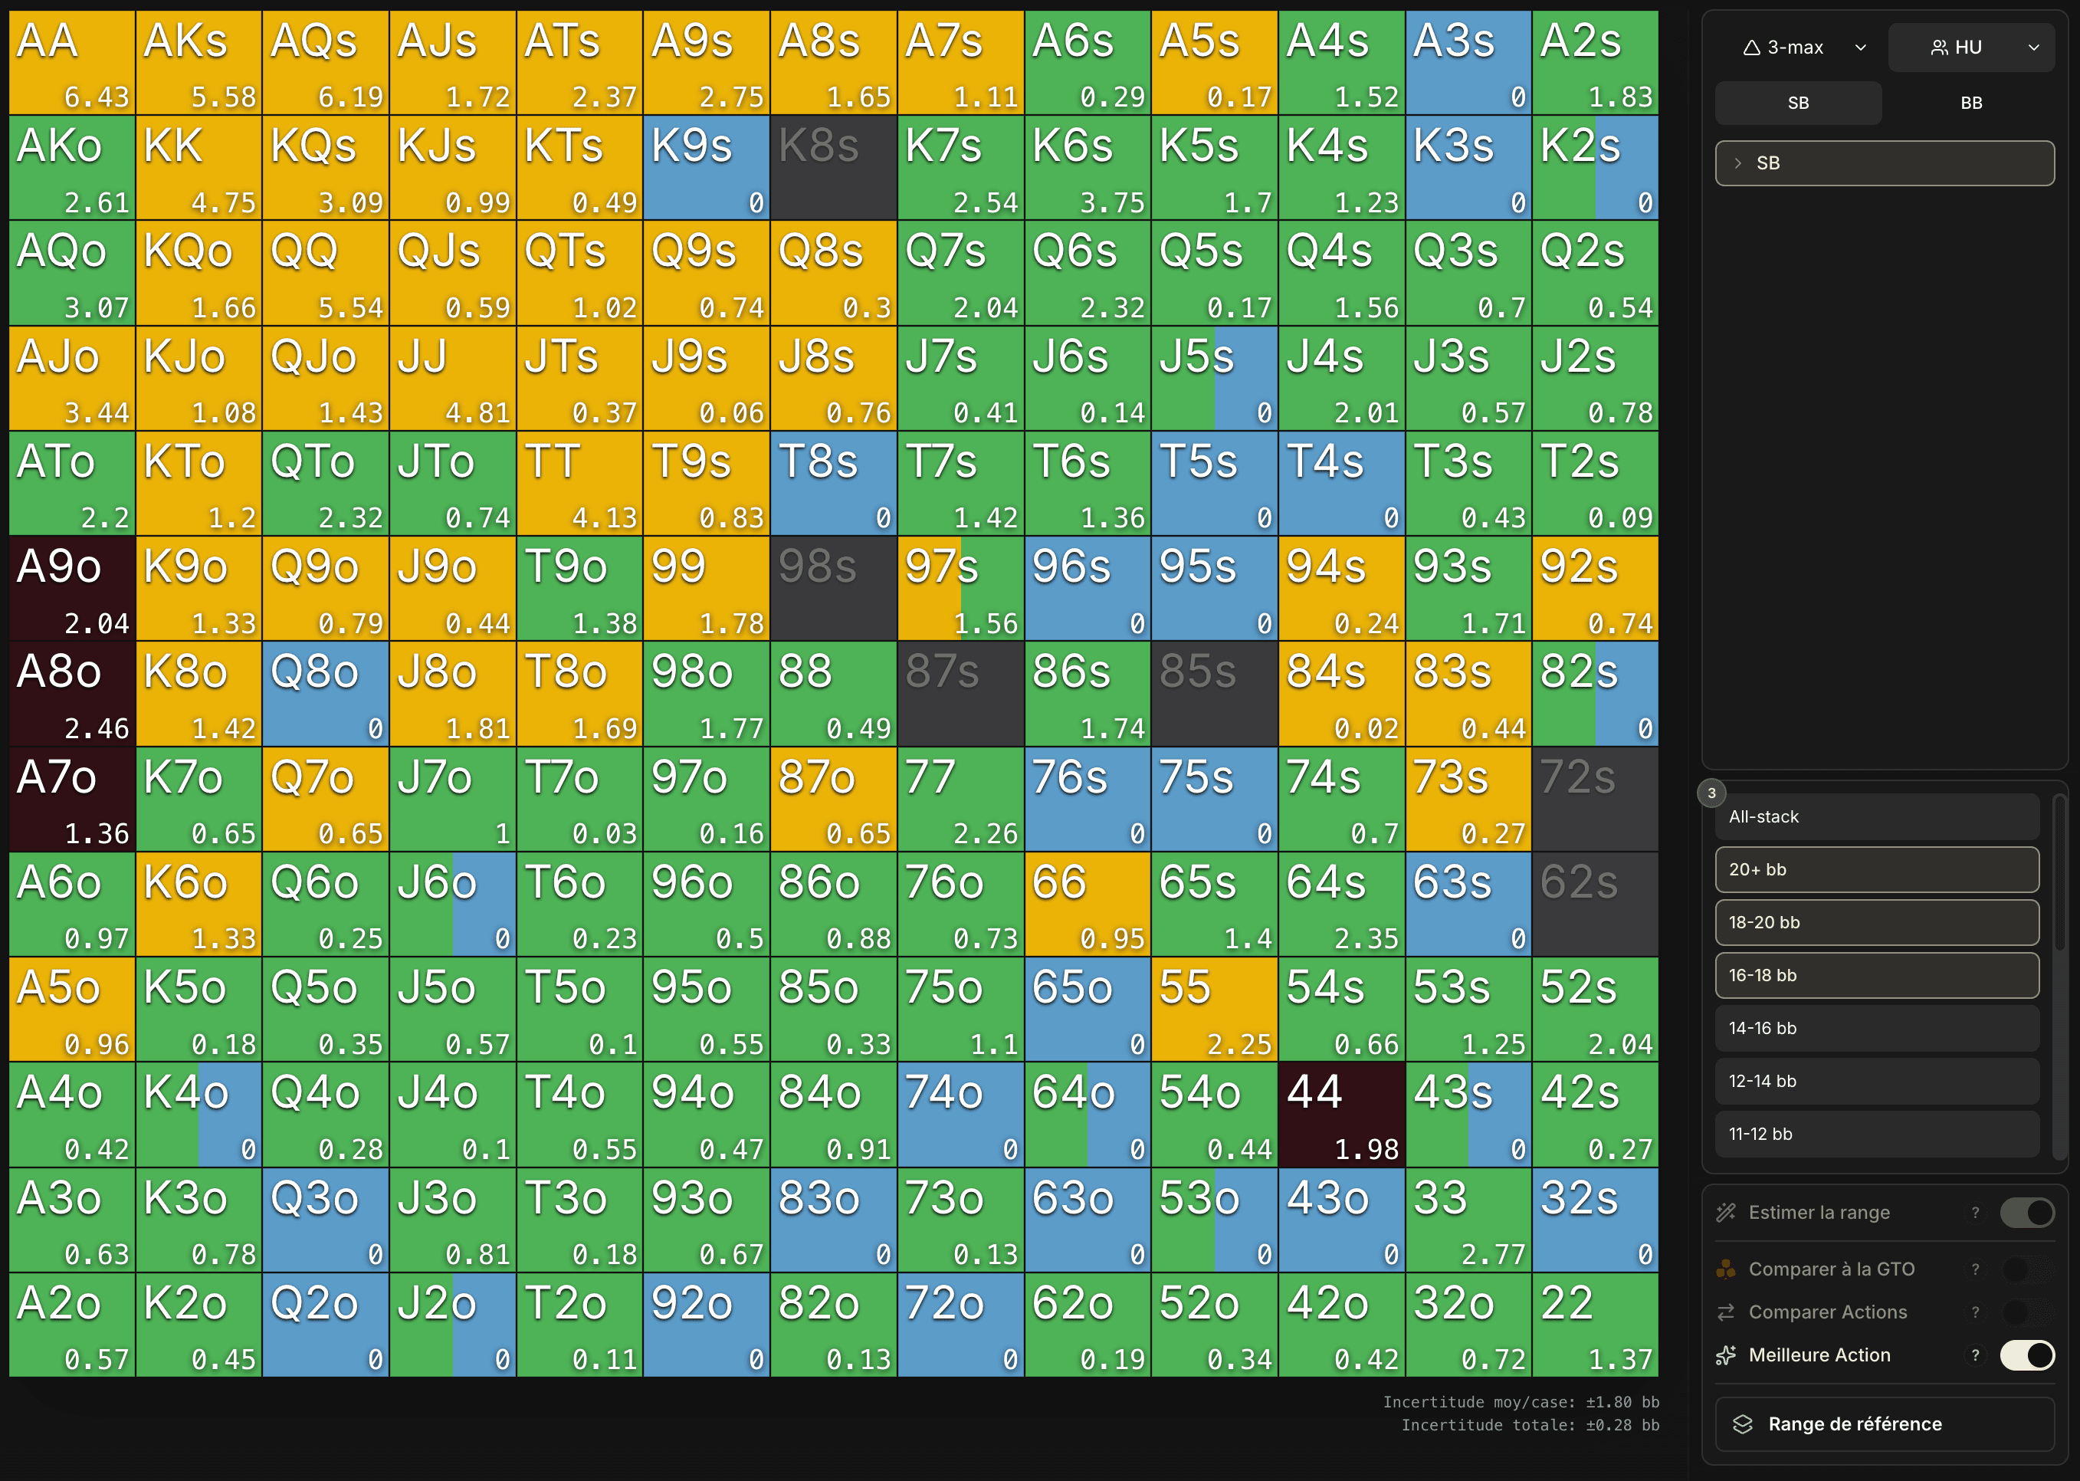Select the A2s hand cell
Screen dimensions: 2080x1481
[x=1595, y=62]
